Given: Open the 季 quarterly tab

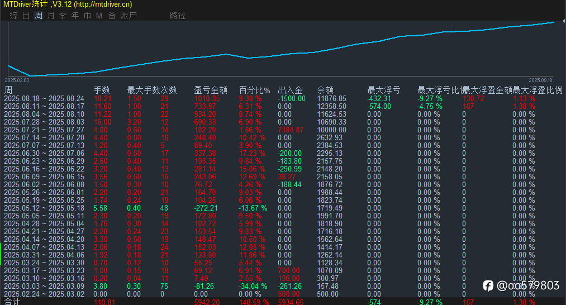Looking at the screenshot, I should tap(63, 16).
